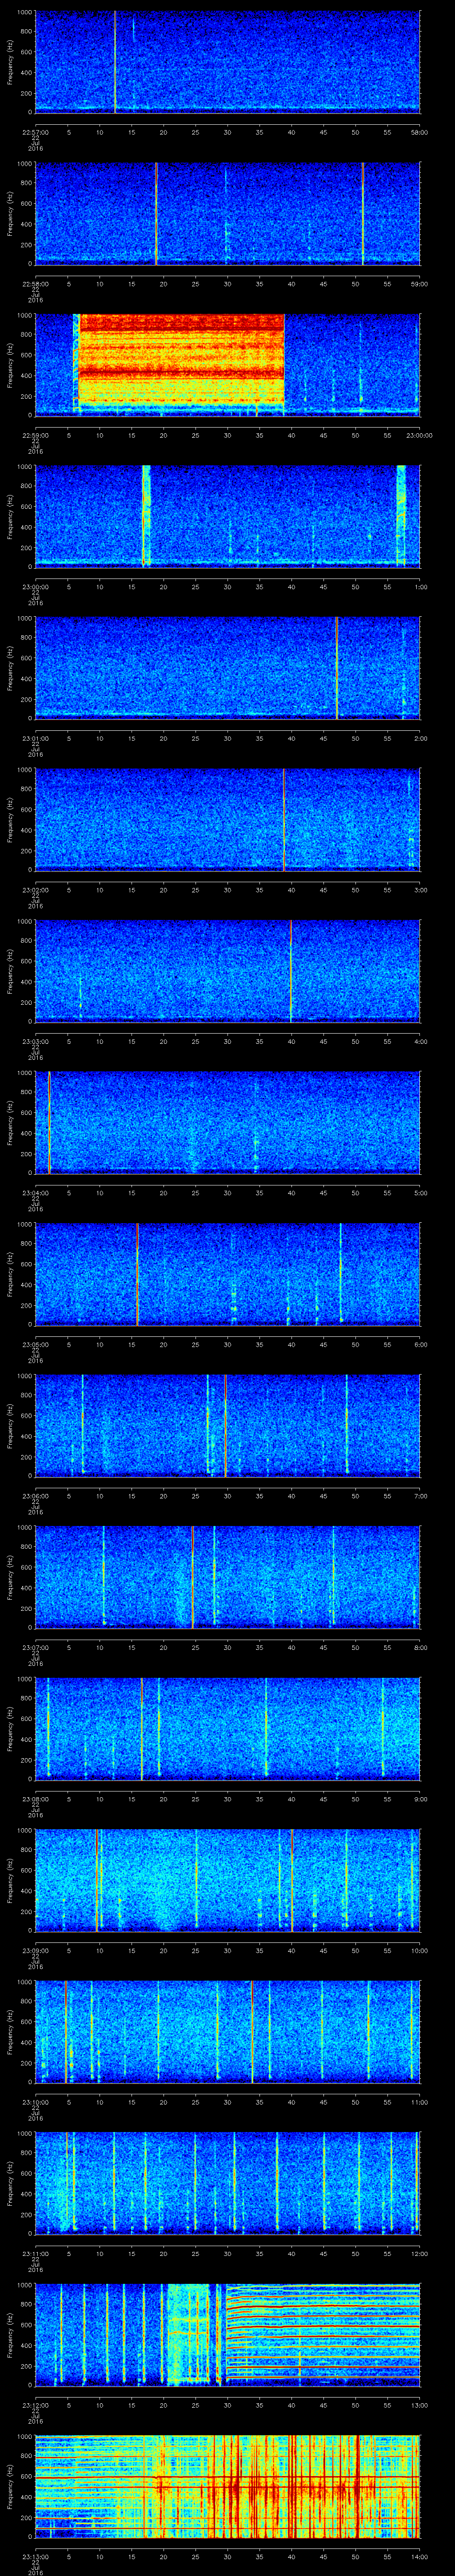Click the spectrogram panel starting at 23:08:00

point(228,1728)
